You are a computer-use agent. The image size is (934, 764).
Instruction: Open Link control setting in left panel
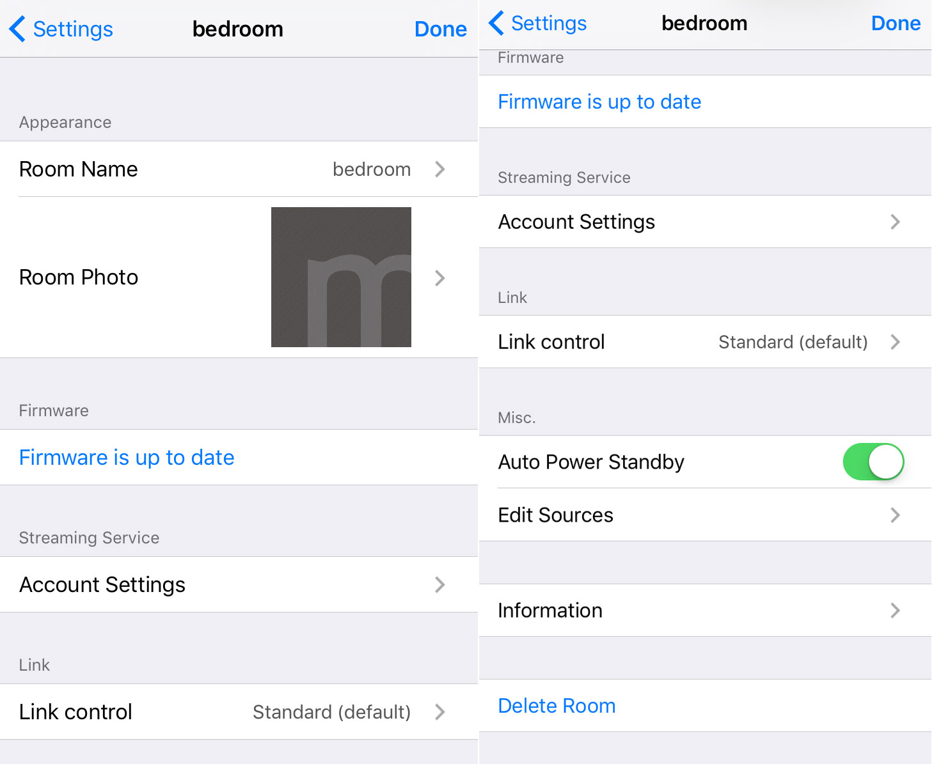point(75,712)
